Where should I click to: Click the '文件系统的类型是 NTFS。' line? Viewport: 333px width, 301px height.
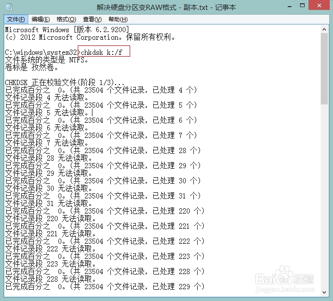[x=46, y=60]
